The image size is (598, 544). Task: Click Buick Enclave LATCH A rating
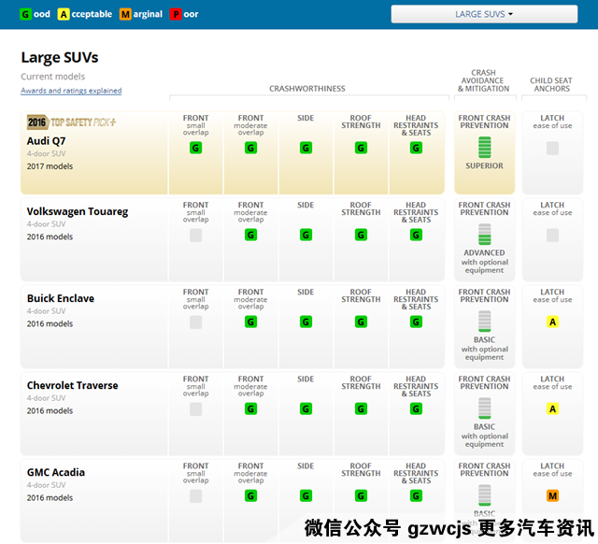pos(552,322)
